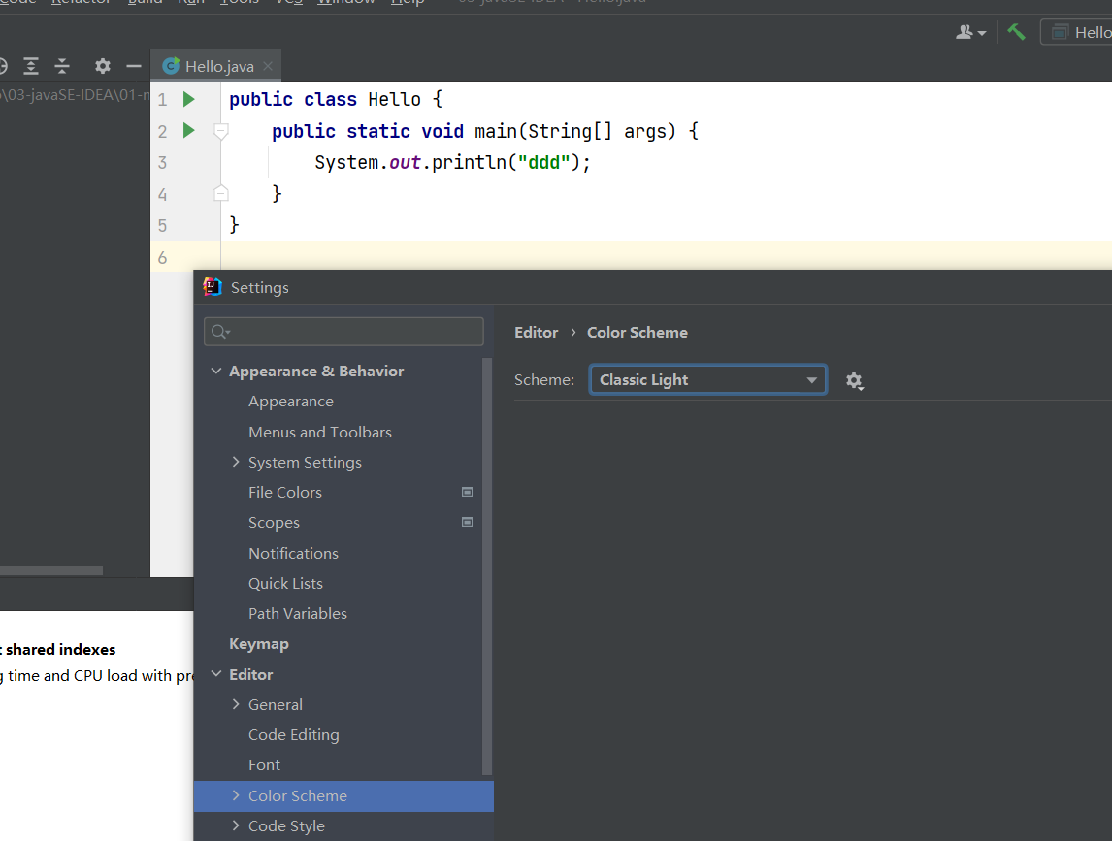Click the Hello.java class file icon in the tab

click(171, 66)
